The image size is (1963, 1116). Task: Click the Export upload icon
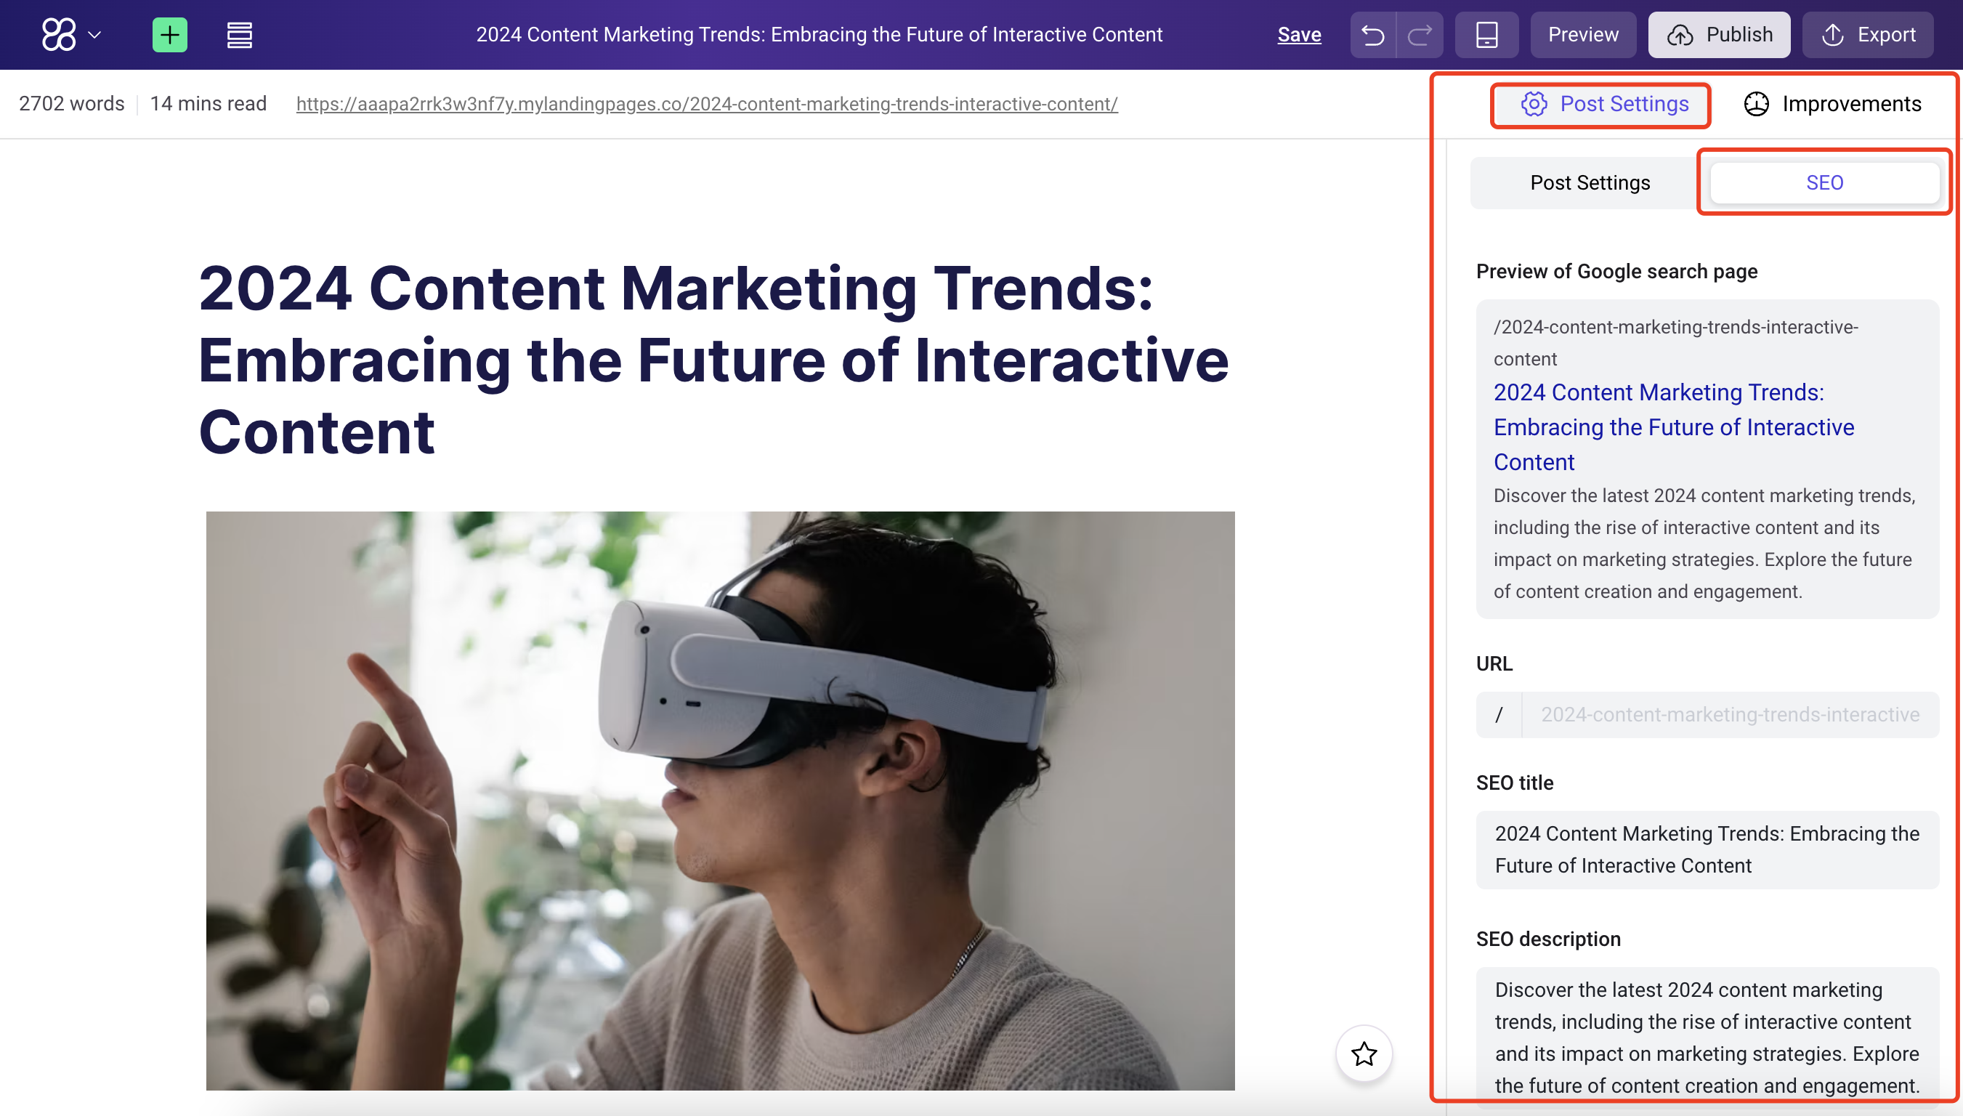[x=1832, y=33]
